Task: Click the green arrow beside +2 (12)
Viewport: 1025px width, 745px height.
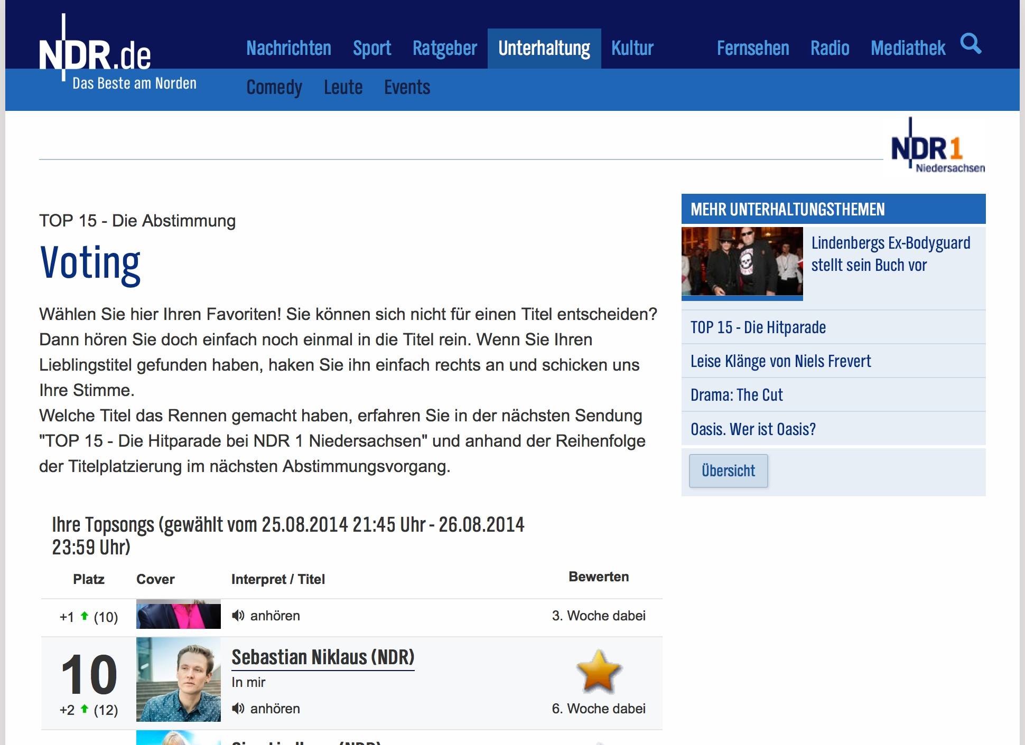Action: coord(84,709)
